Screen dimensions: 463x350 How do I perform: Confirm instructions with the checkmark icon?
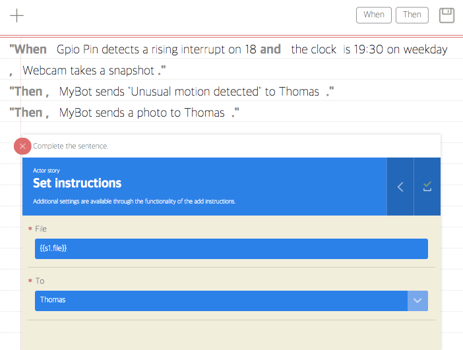pos(427,187)
